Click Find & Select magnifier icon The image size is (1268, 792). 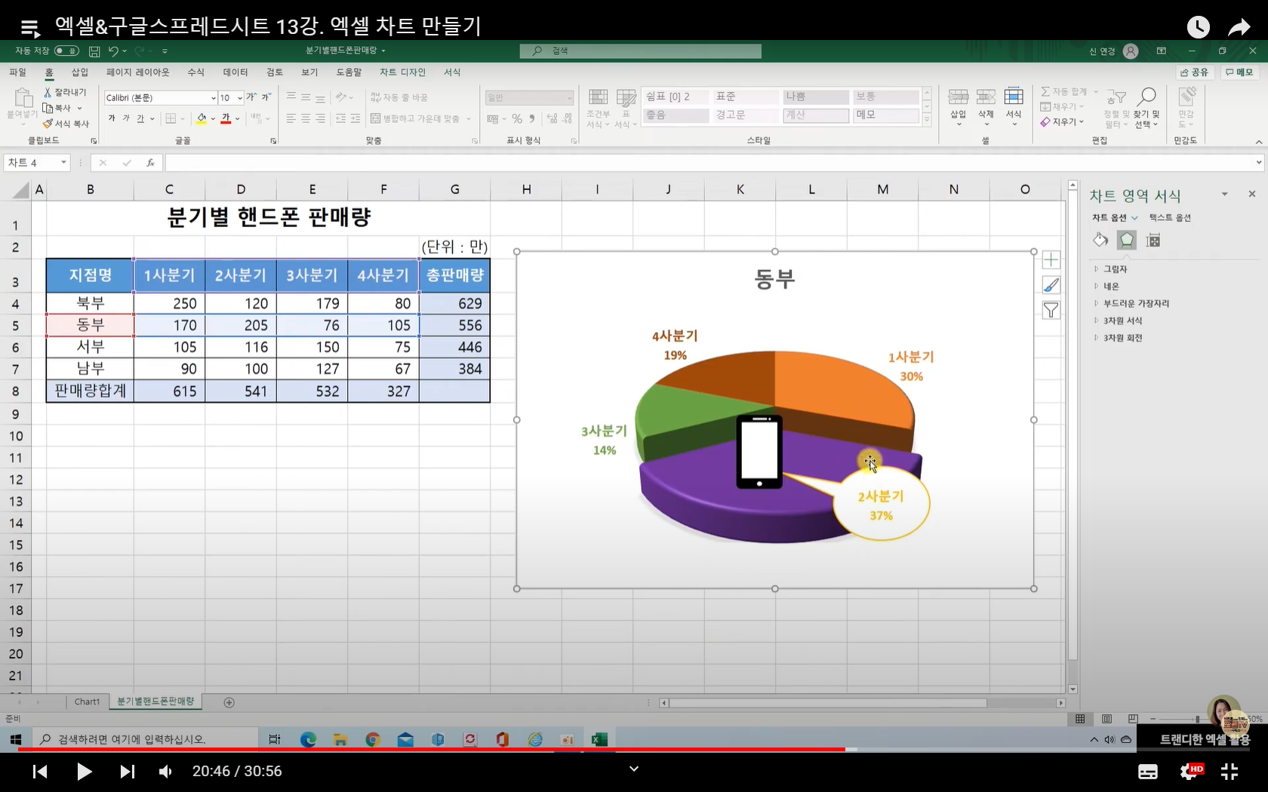pyautogui.click(x=1146, y=97)
